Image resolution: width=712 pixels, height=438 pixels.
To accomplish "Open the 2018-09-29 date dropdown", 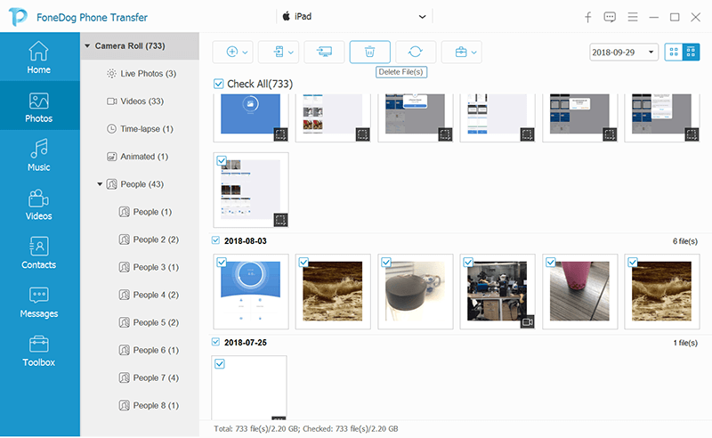I will coord(623,53).
